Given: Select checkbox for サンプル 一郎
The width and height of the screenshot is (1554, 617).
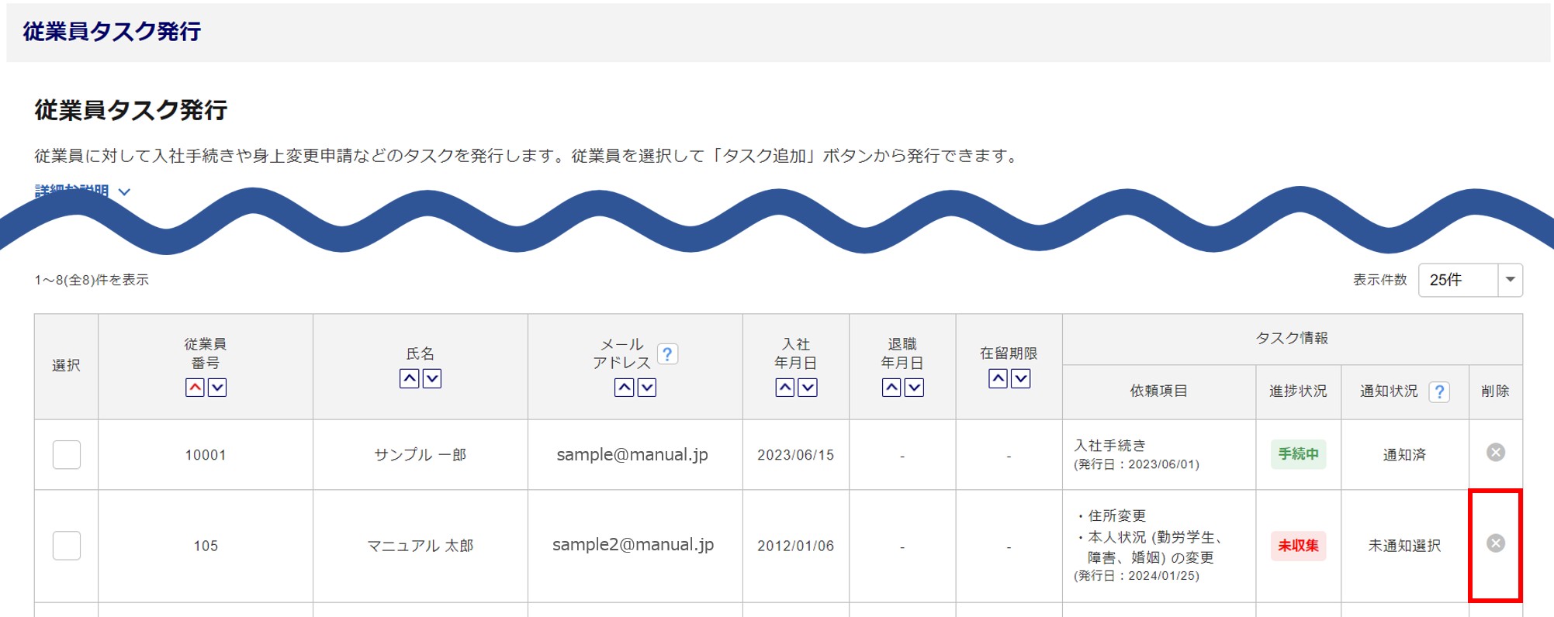Looking at the screenshot, I should pyautogui.click(x=67, y=455).
